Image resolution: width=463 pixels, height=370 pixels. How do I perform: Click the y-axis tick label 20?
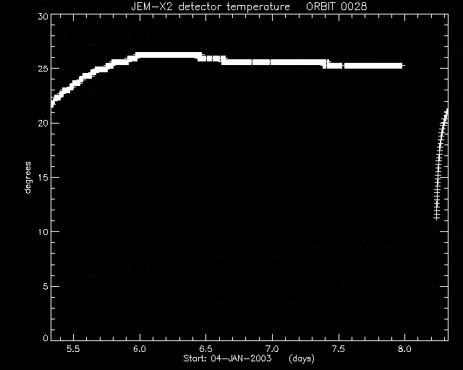pos(43,123)
